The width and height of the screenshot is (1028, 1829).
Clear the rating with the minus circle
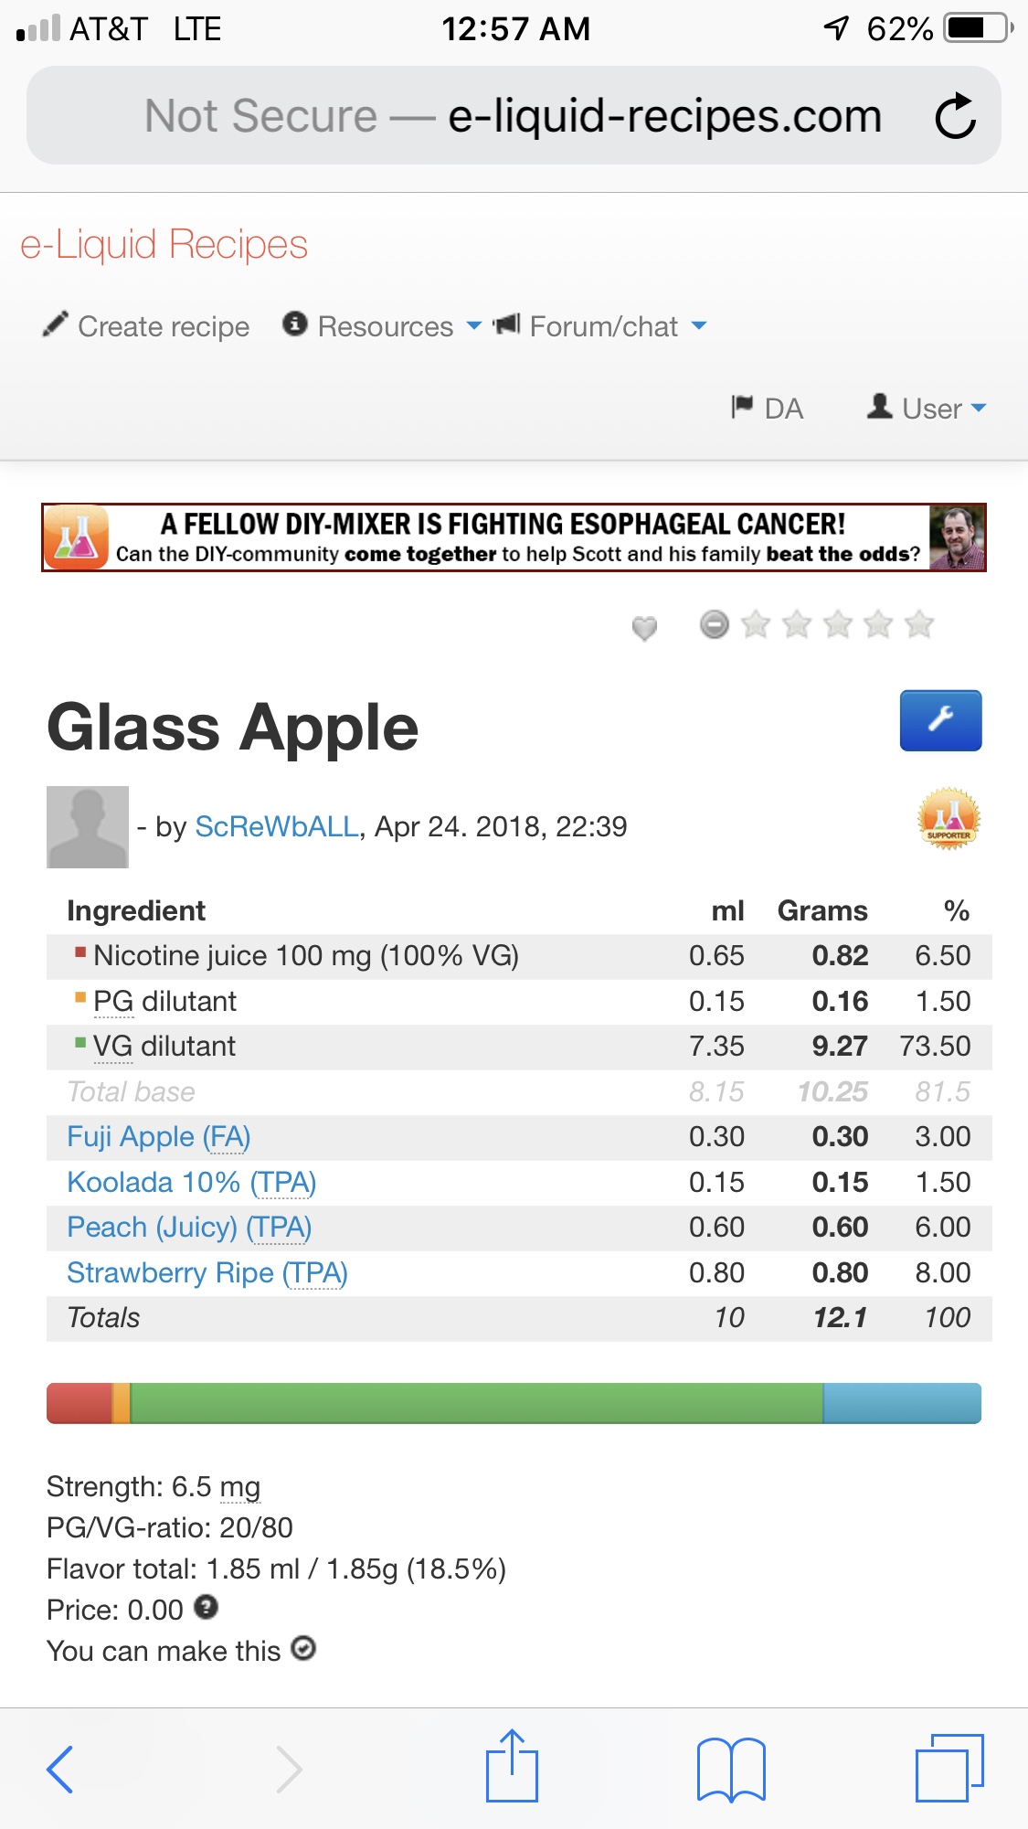click(x=714, y=624)
